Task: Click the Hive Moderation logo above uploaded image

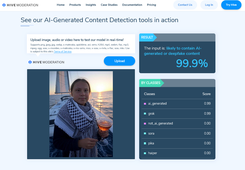Action: [46, 62]
